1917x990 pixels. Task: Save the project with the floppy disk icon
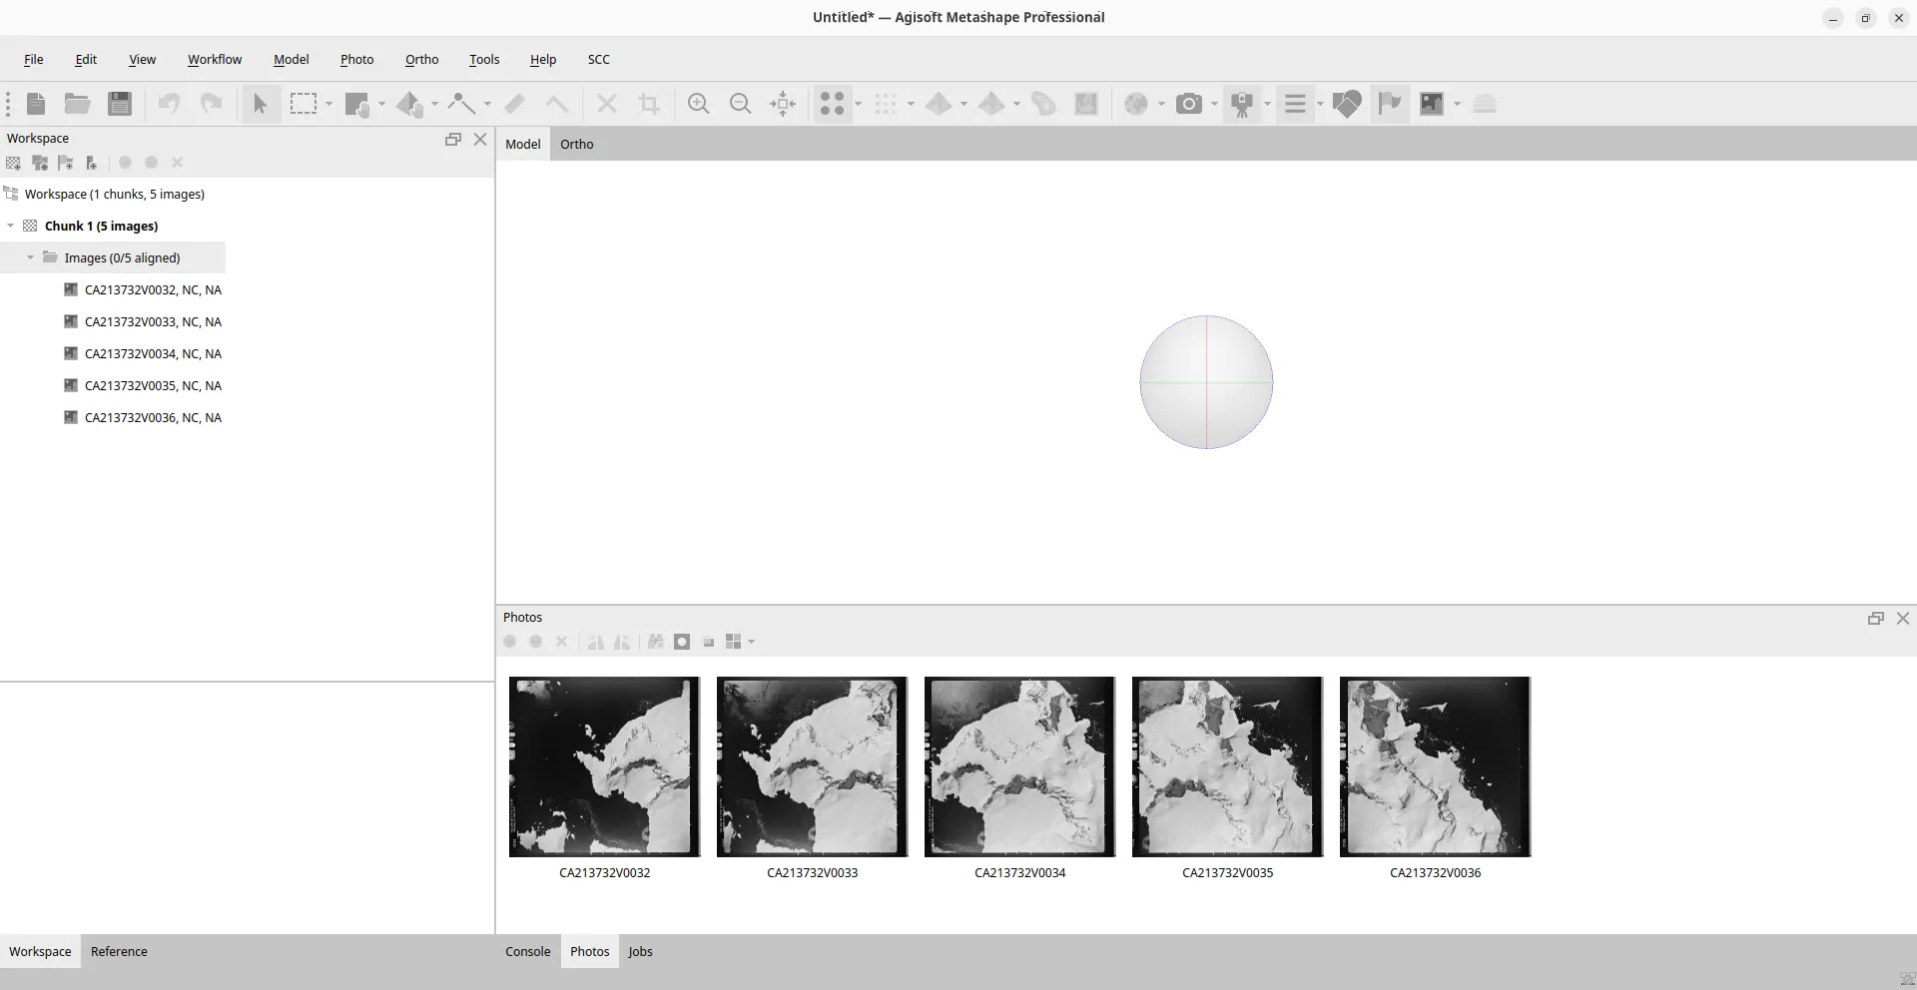point(120,104)
